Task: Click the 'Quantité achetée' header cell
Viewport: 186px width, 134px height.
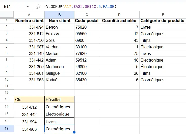Action: [x=119, y=21]
